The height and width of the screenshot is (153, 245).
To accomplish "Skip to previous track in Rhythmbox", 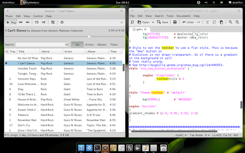I will [x=21, y=22].
